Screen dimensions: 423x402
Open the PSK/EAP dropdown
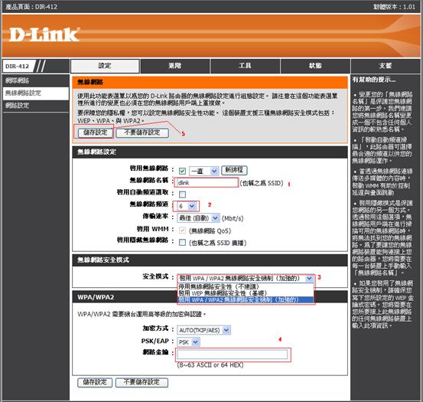pyautogui.click(x=188, y=342)
